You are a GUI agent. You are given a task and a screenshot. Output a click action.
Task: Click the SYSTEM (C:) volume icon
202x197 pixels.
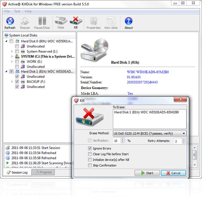click(17, 57)
